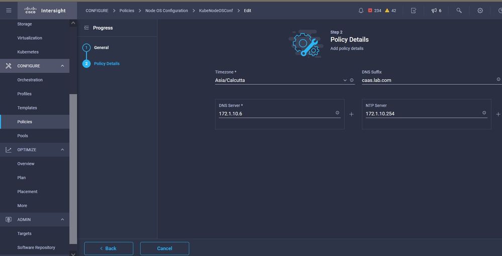
Task: Show info for DNS Server field
Action: (x=337, y=112)
